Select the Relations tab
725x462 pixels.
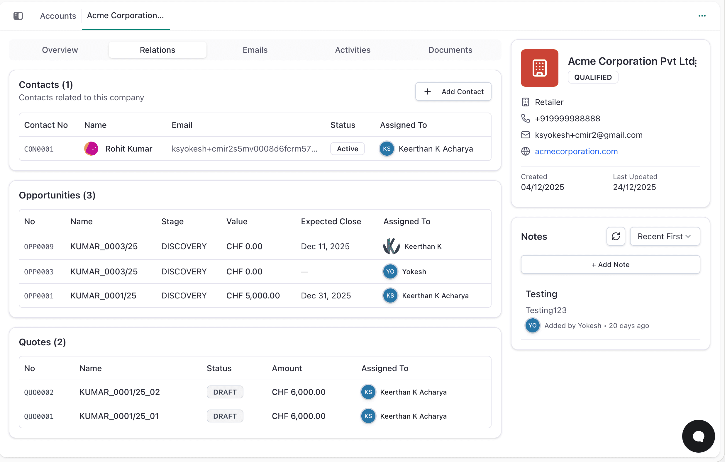(x=157, y=50)
